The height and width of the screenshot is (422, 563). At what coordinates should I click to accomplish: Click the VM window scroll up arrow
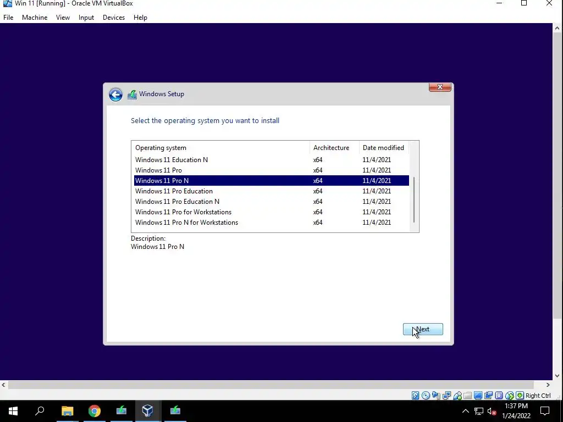coord(557,28)
